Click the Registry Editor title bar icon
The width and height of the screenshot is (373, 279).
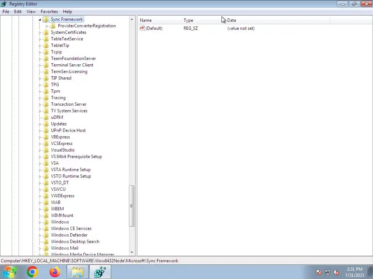pyautogui.click(x=4, y=4)
